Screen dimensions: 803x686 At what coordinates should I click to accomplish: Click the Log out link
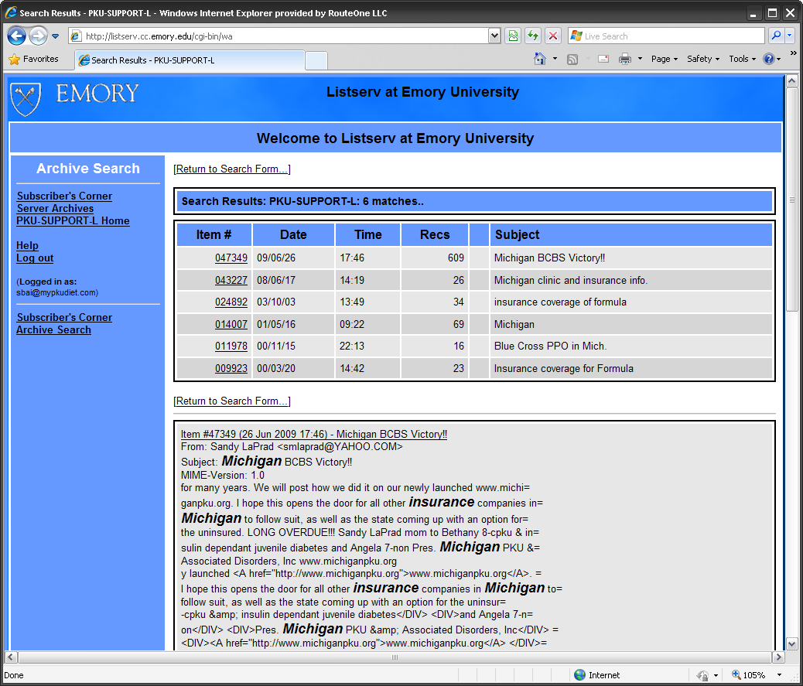(x=35, y=258)
